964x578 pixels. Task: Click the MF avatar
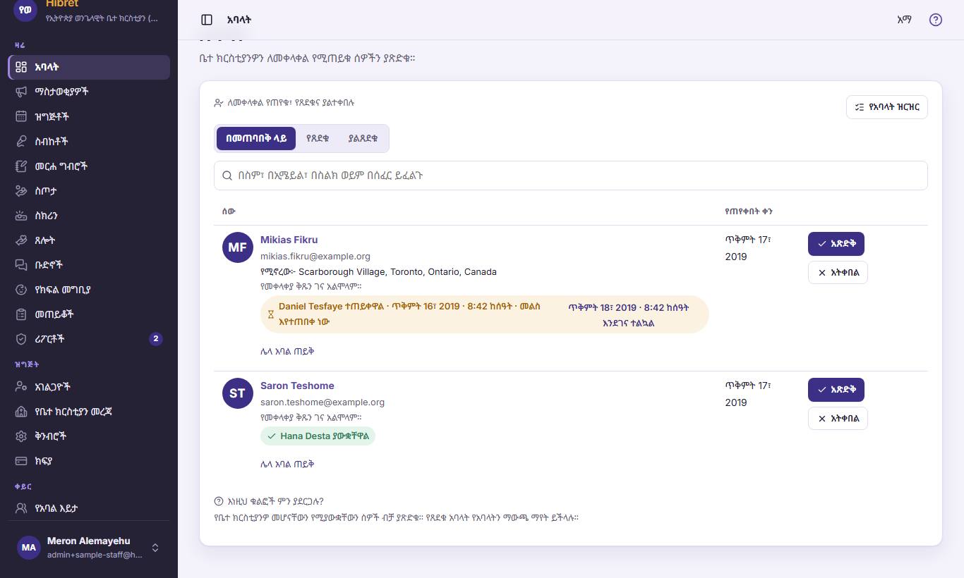(x=238, y=247)
